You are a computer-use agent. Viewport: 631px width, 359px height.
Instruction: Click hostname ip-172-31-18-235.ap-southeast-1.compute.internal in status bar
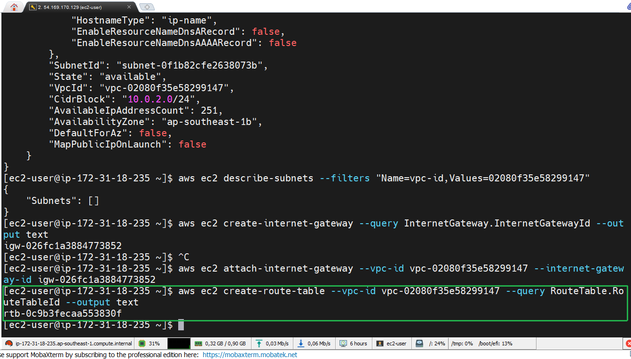pyautogui.click(x=74, y=343)
